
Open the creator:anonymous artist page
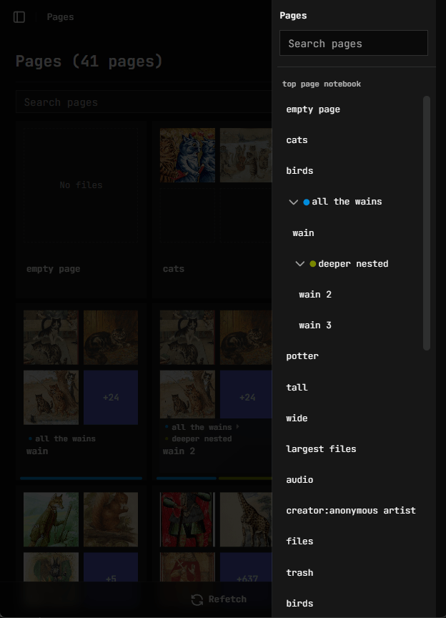click(351, 511)
